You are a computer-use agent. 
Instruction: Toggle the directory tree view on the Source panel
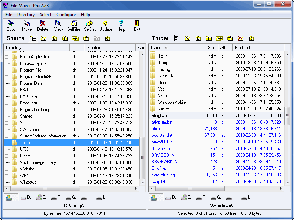pyautogui.click(x=32, y=38)
